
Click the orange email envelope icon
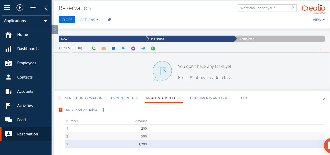104,49
